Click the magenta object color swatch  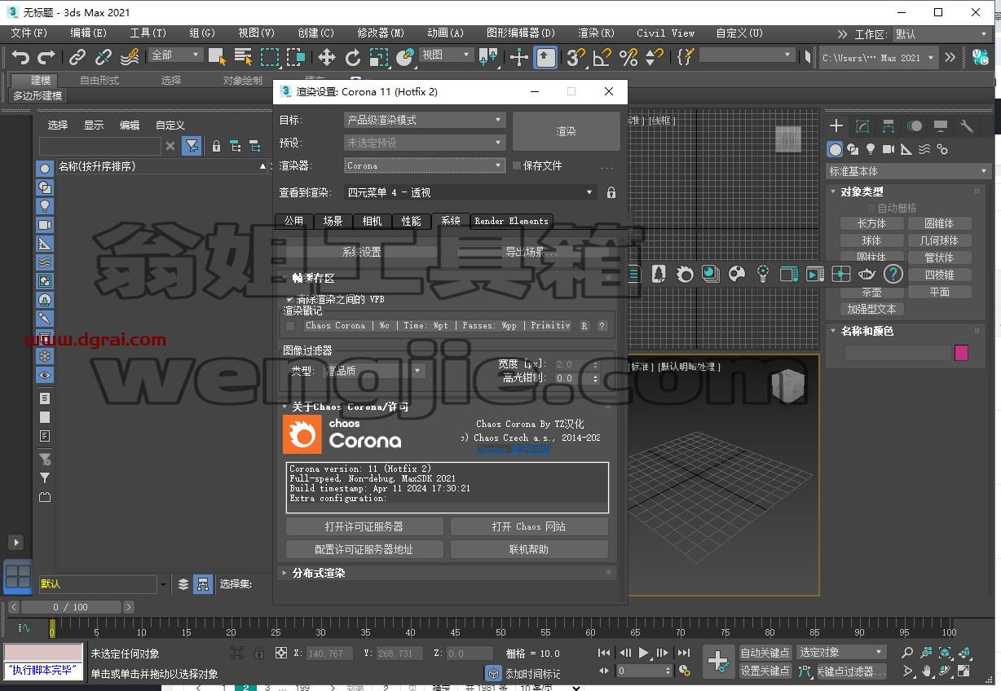[961, 353]
